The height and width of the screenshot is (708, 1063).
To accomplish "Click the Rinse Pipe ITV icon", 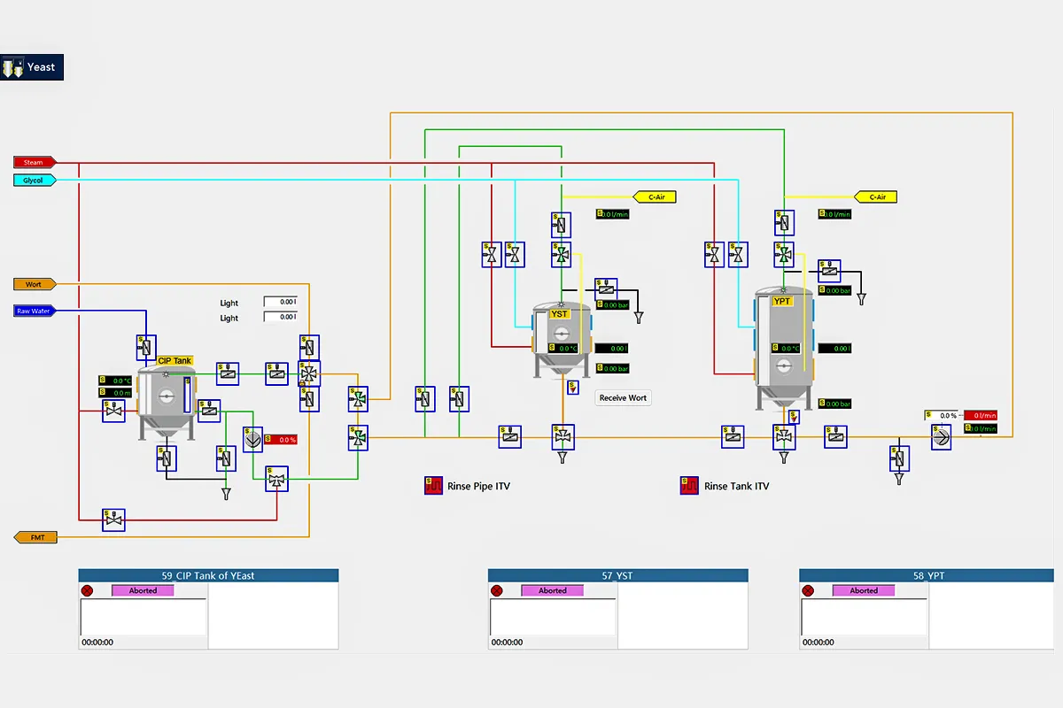I will tap(433, 486).
